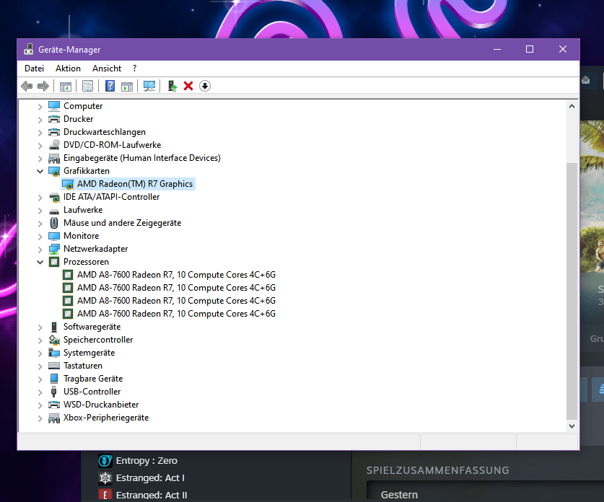Update the driver using the green arrow icon
The image size is (604, 502).
click(172, 86)
